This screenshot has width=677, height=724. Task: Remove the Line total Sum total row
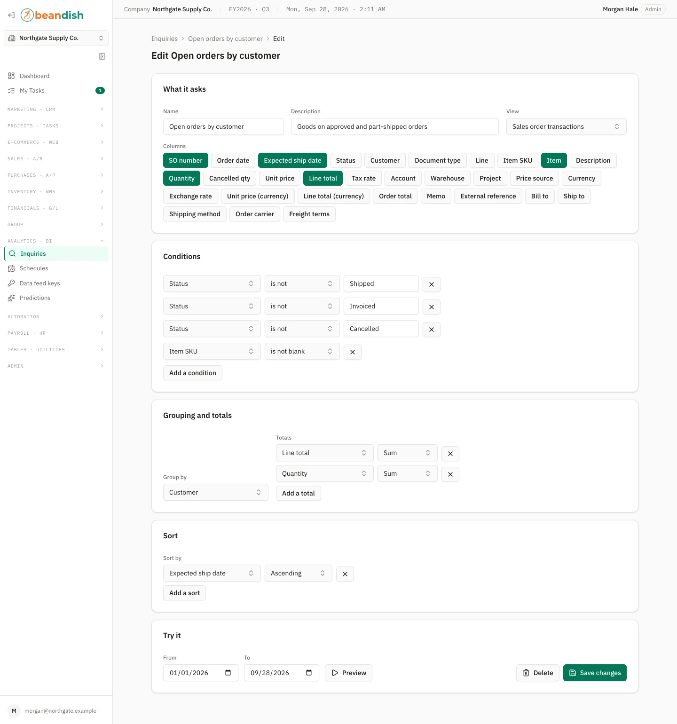pos(450,453)
